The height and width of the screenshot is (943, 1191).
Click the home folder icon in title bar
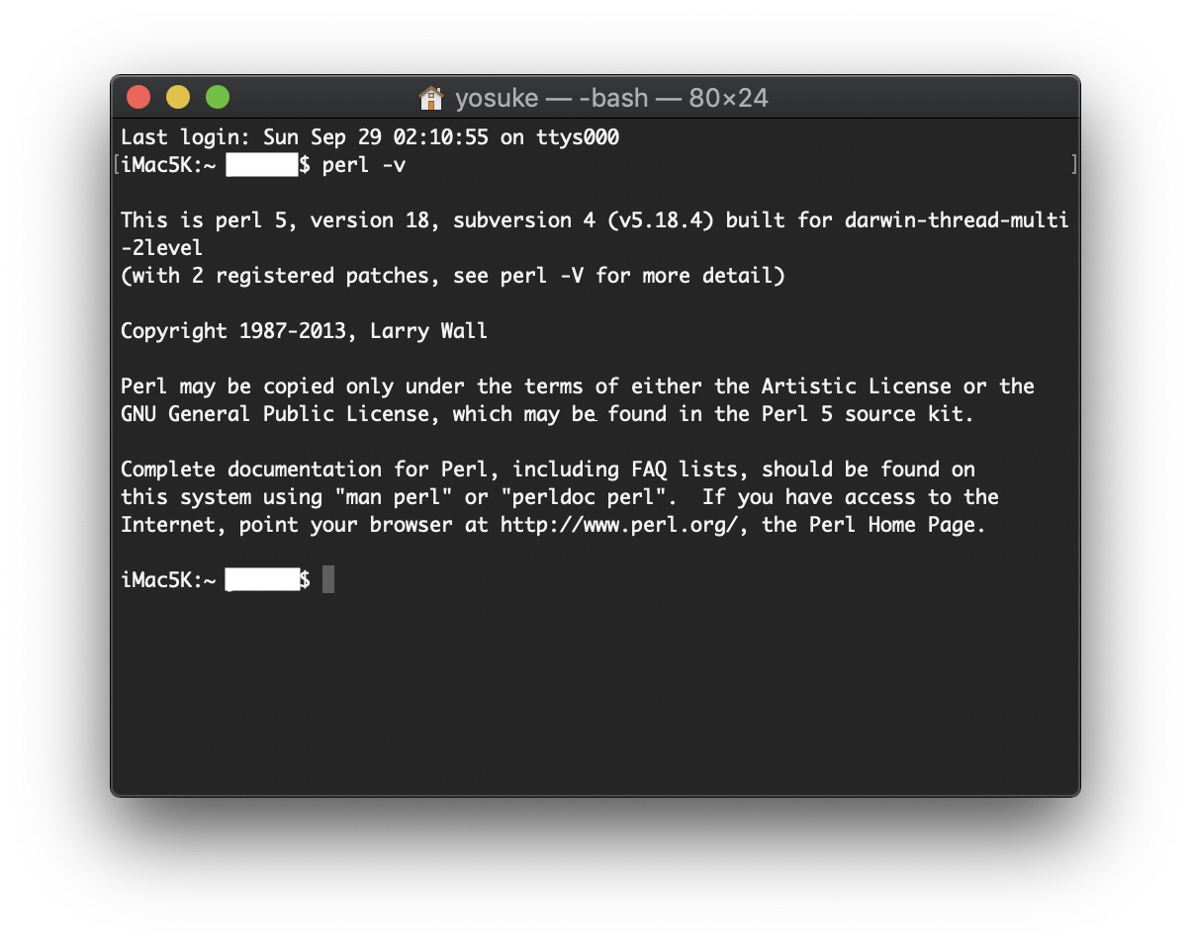click(x=430, y=98)
